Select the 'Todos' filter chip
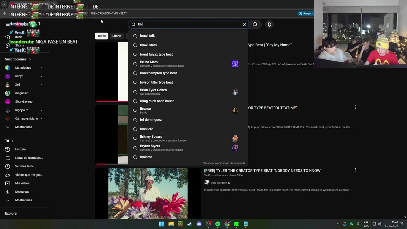This screenshot has width=407, height=229. pos(101,36)
